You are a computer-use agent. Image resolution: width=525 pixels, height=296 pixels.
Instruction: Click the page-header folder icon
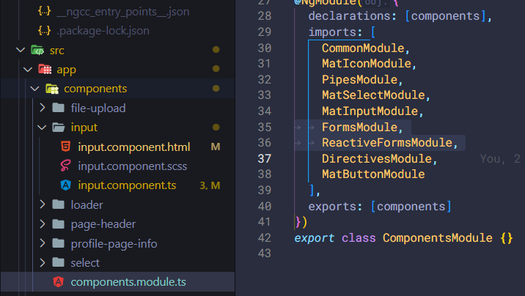(x=59, y=223)
